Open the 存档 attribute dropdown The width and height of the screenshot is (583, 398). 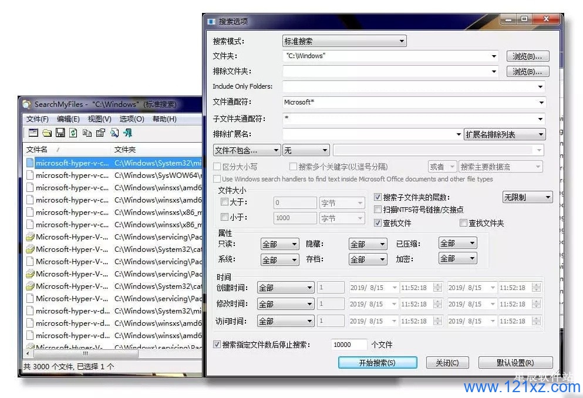pos(368,259)
